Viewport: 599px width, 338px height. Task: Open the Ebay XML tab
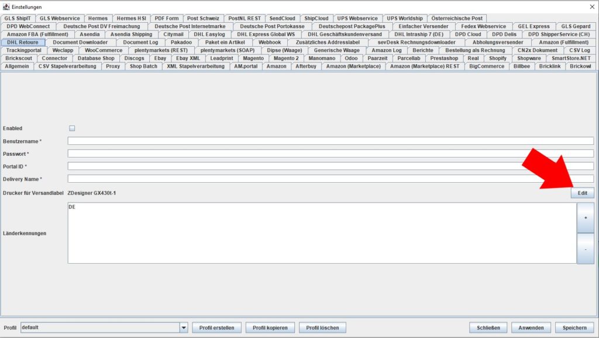coord(188,58)
